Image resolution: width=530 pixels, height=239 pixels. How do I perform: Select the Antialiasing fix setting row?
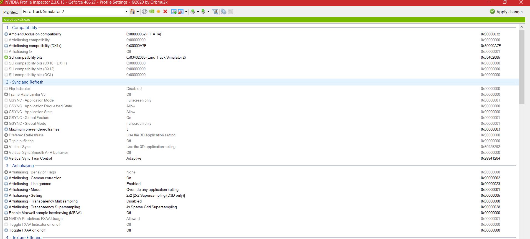(x=261, y=52)
